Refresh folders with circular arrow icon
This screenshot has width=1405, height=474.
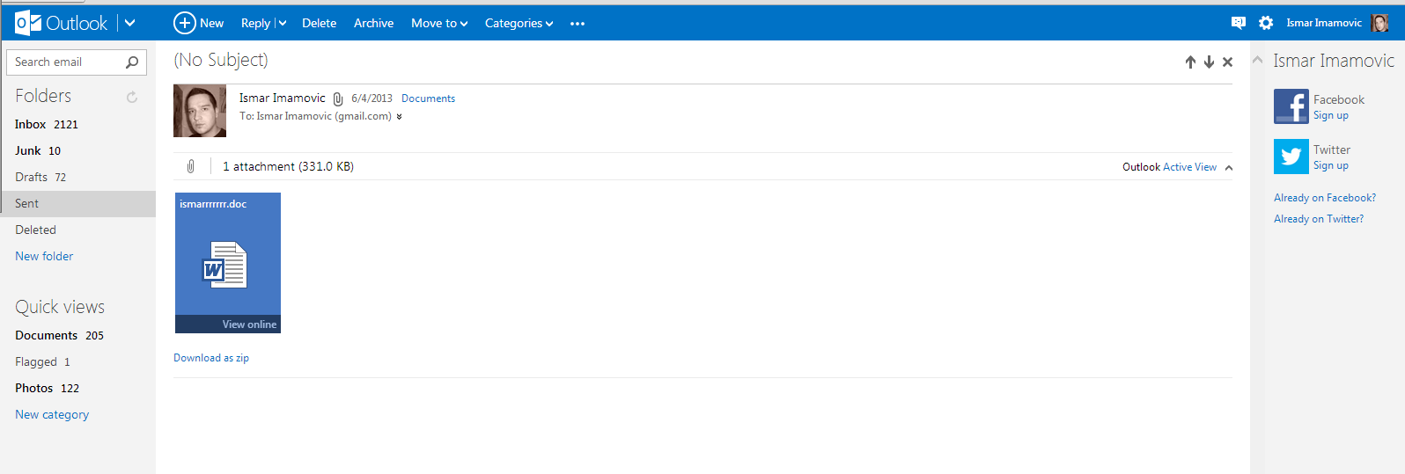(x=132, y=97)
